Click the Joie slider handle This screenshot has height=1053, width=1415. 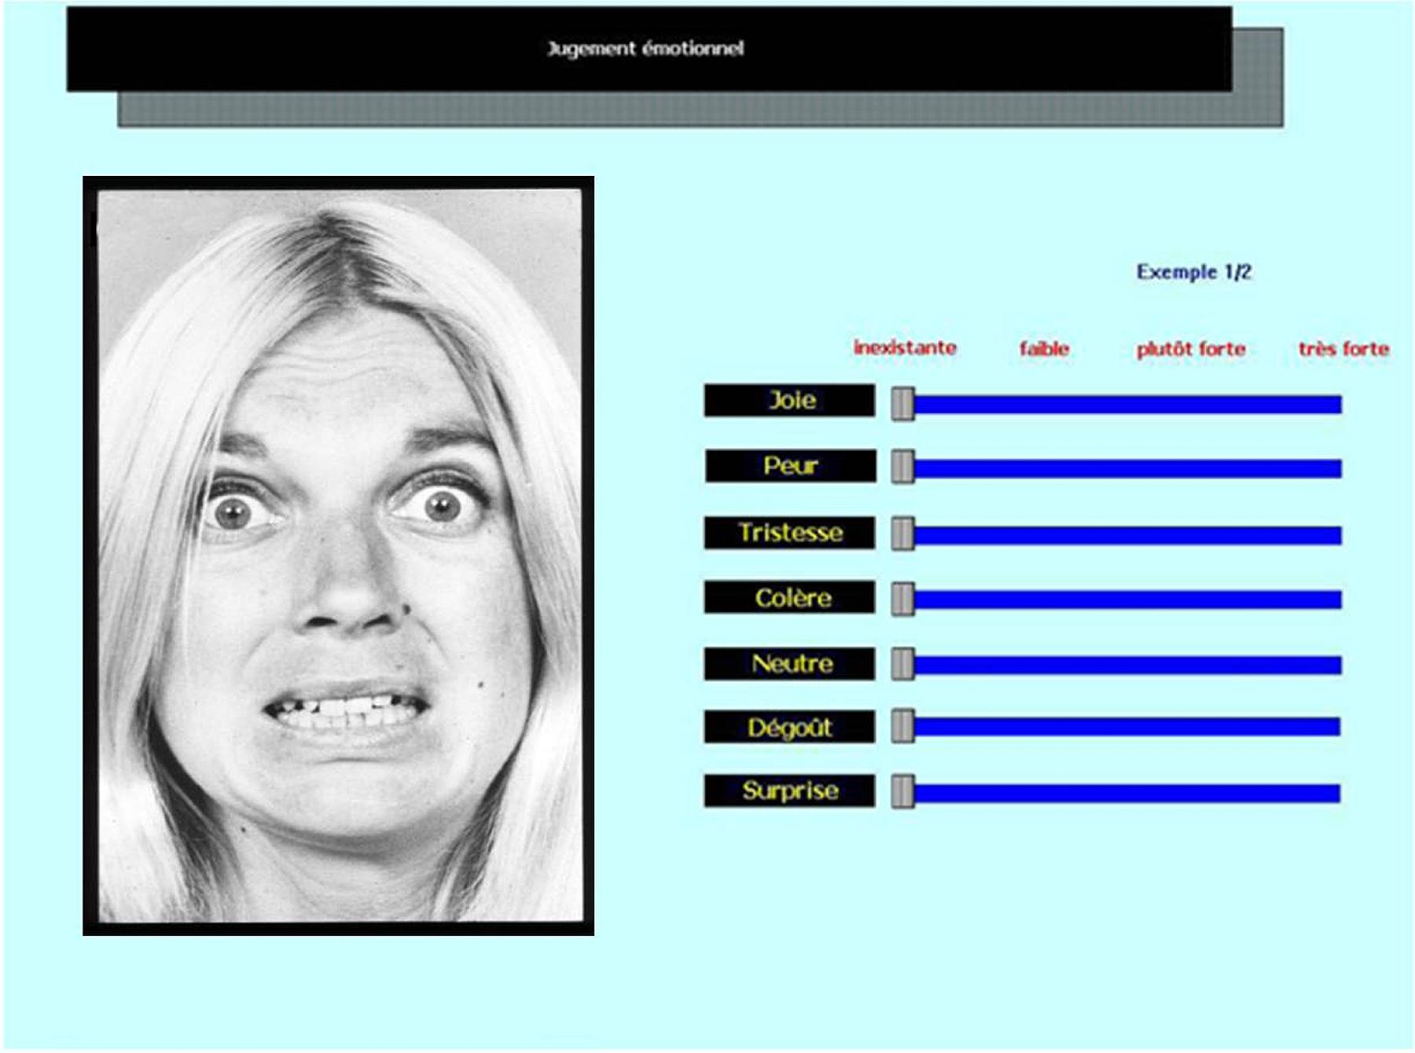pyautogui.click(x=902, y=404)
